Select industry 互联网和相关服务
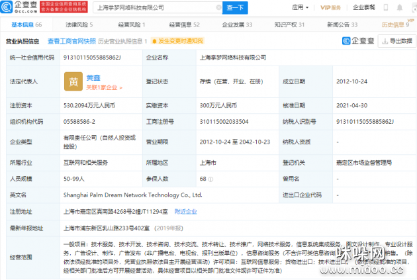The image size is (417, 280). (85, 163)
